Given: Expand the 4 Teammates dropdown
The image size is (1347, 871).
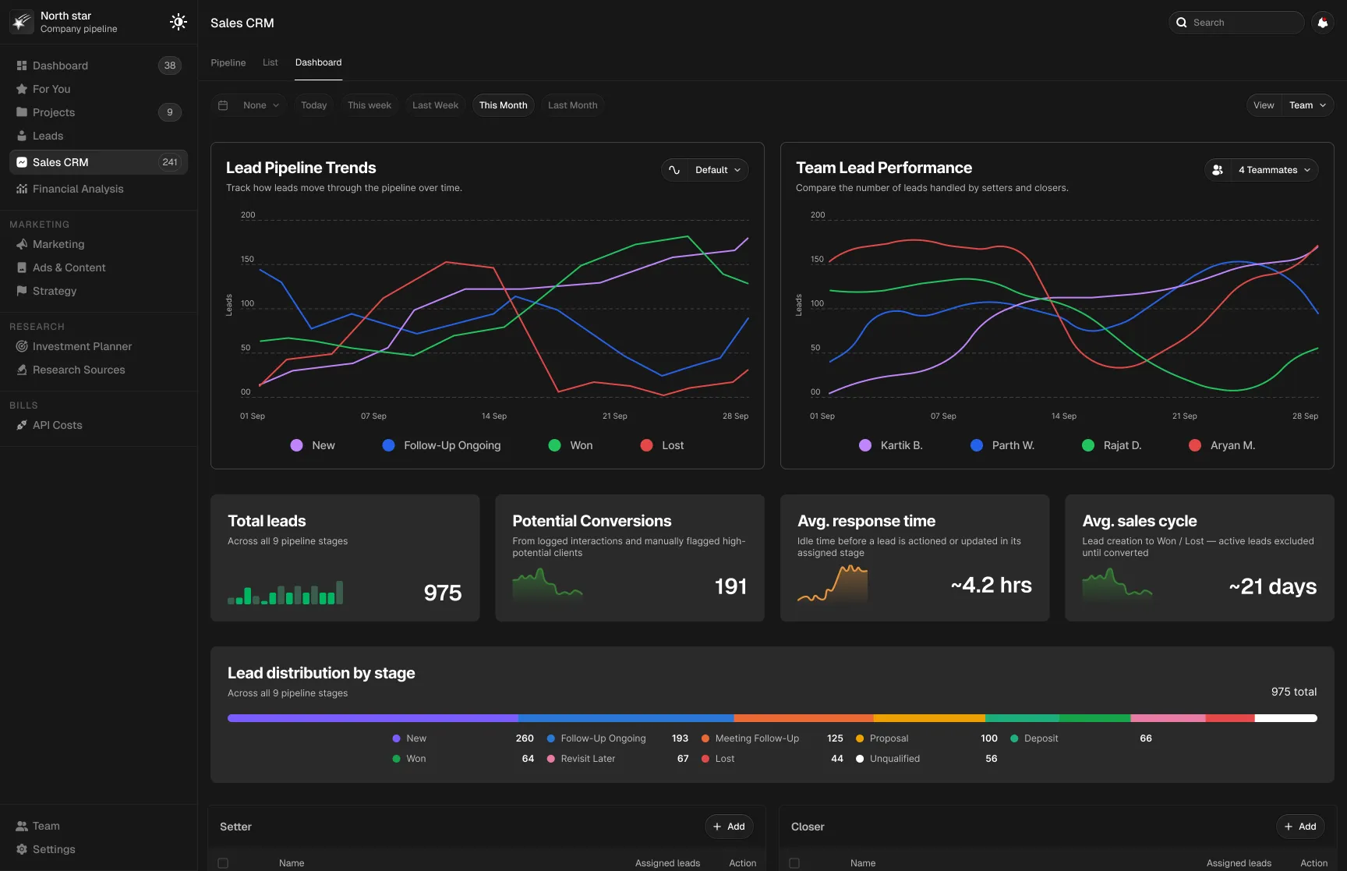Looking at the screenshot, I should tap(1275, 170).
